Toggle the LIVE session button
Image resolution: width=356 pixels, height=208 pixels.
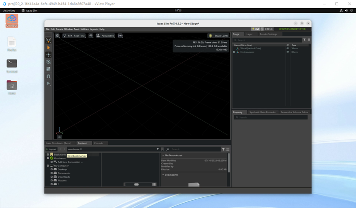[x=256, y=29]
